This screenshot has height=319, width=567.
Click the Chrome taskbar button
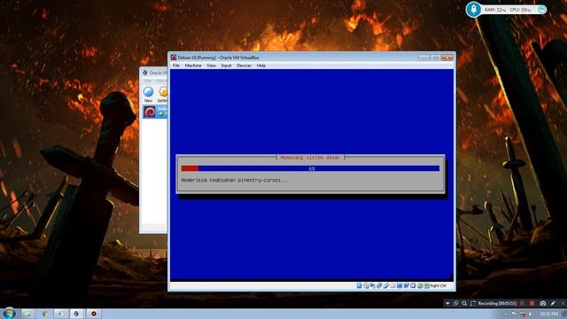point(45,314)
